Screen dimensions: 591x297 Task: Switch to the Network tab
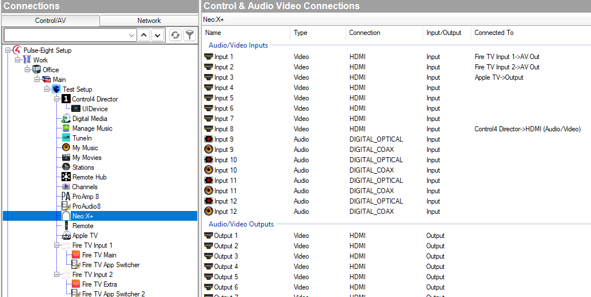149,21
